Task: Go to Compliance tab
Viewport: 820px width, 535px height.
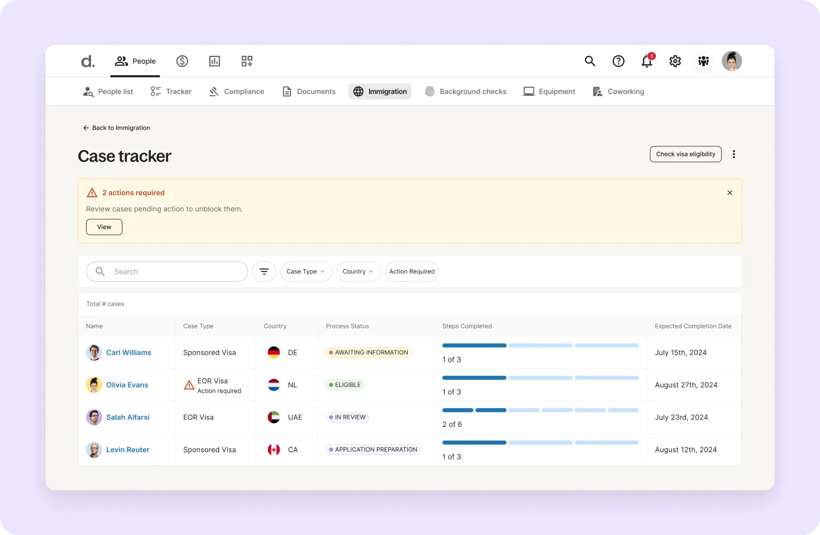Action: point(236,92)
